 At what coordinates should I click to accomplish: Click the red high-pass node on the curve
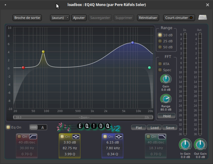click(x=23, y=68)
